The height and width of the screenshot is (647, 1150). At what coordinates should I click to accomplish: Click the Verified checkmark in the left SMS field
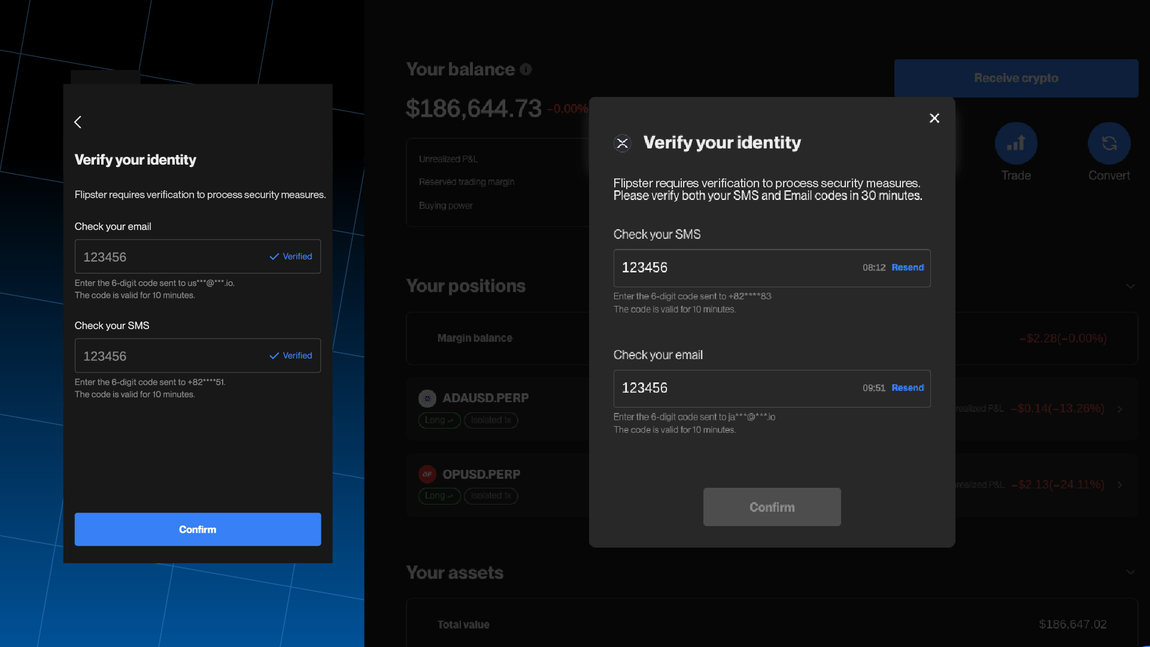[x=274, y=356]
